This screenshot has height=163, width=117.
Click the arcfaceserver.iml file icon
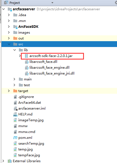[x=16, y=108]
